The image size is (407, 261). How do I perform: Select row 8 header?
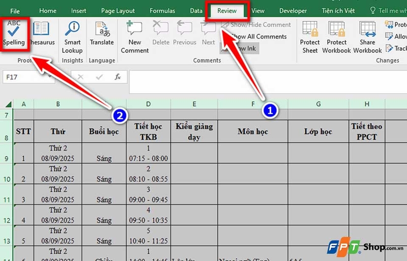[x=7, y=131]
